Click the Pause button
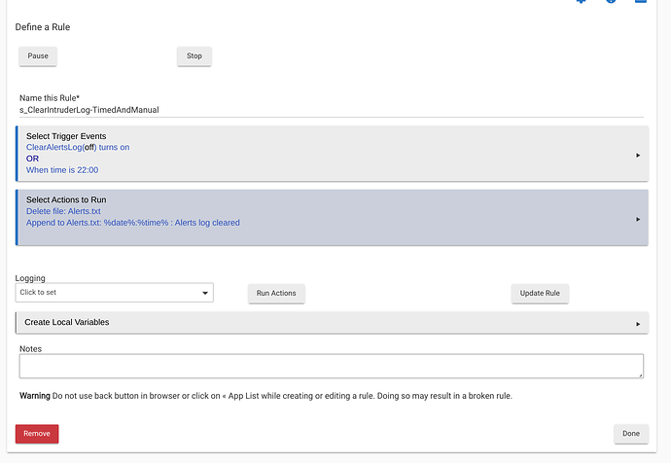 pos(38,56)
